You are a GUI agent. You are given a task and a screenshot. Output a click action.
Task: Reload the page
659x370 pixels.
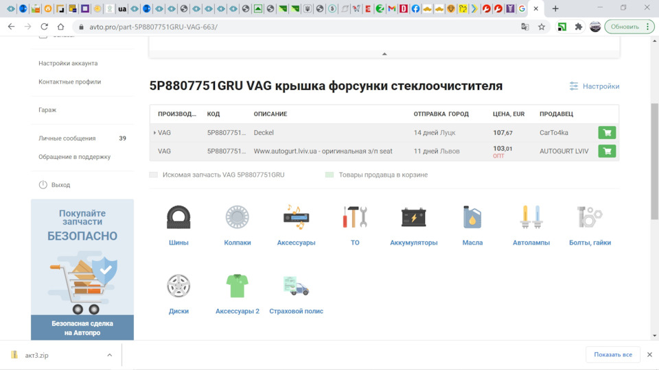tap(44, 27)
